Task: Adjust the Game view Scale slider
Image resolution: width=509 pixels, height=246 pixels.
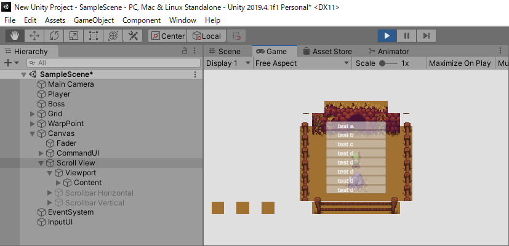Action: [x=388, y=63]
